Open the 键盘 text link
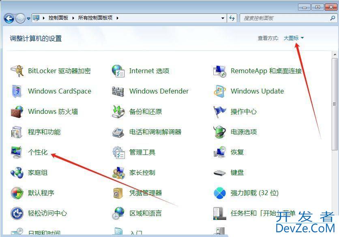The width and height of the screenshot is (339, 237). (x=237, y=173)
